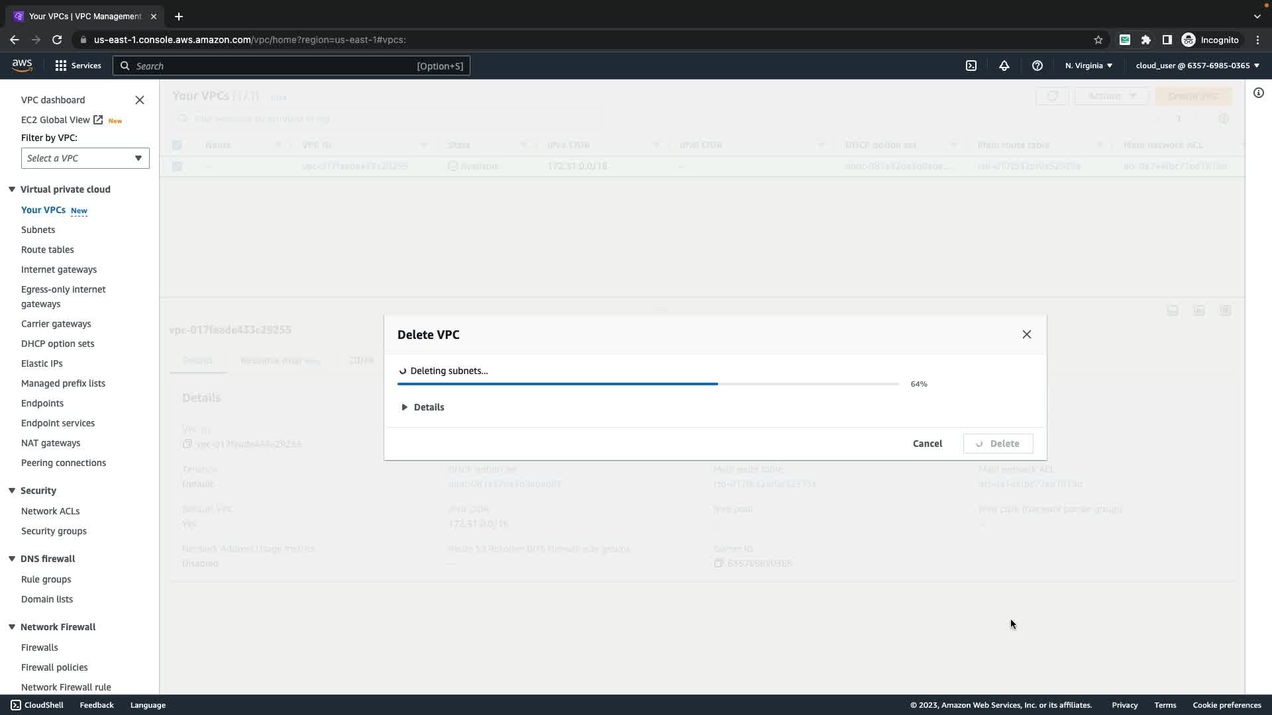Click the notifications bell icon
The image size is (1272, 715).
pyautogui.click(x=1004, y=66)
